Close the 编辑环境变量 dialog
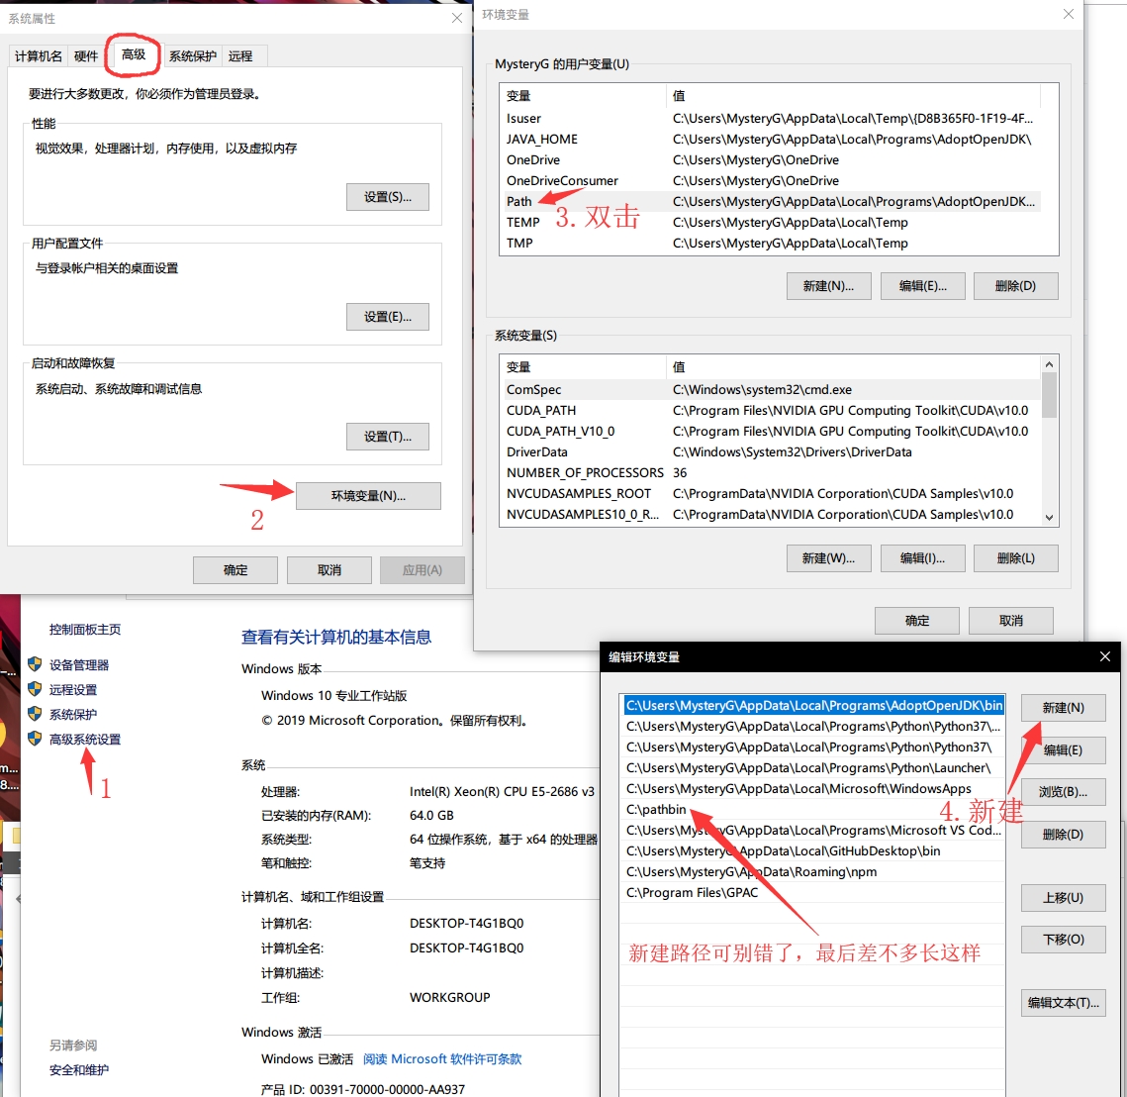Image resolution: width=1127 pixels, height=1097 pixels. pos(1105,656)
